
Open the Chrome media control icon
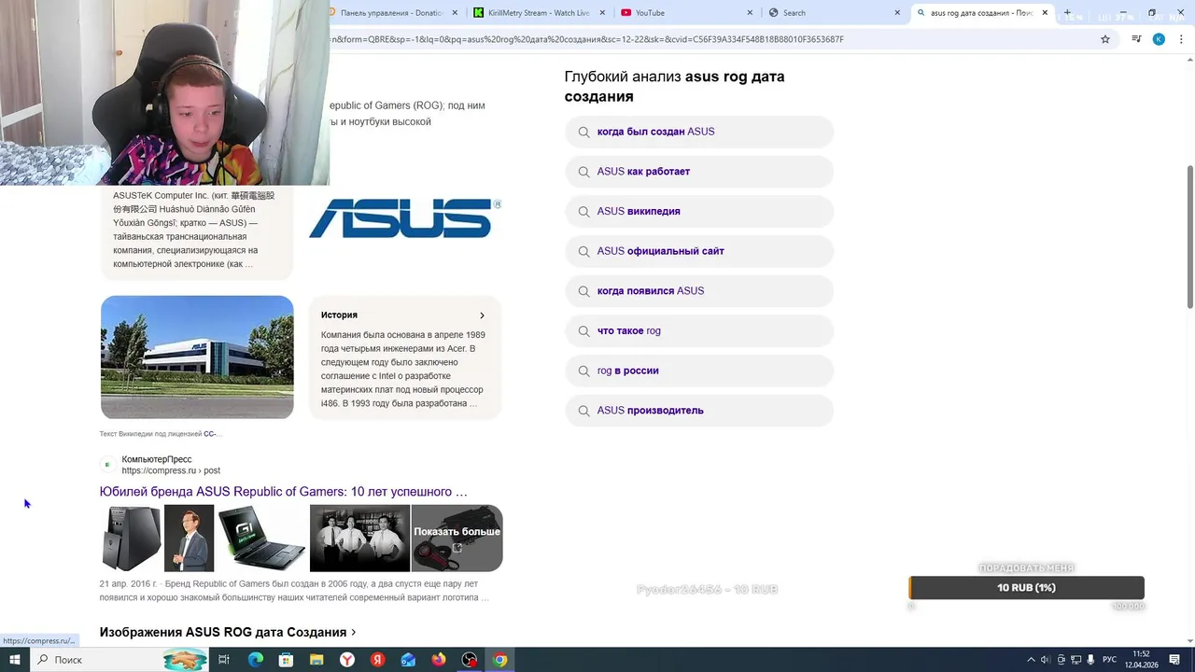[1136, 39]
